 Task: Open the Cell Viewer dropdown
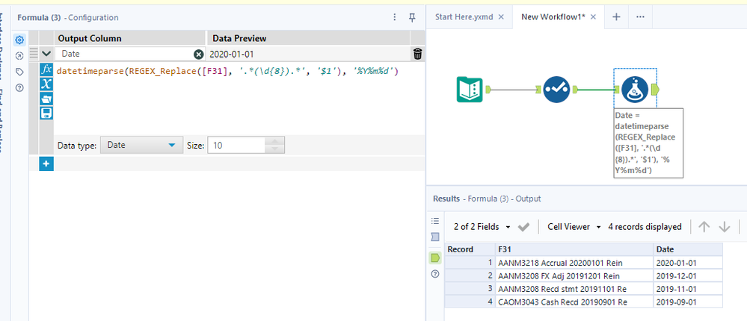coord(574,226)
